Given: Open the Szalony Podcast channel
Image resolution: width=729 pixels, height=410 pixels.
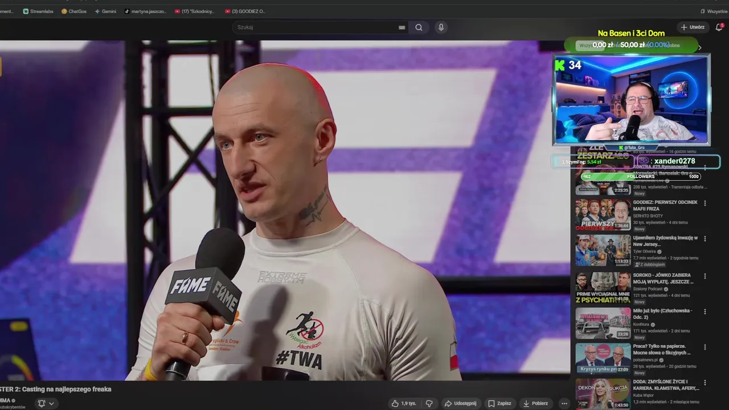Looking at the screenshot, I should pyautogui.click(x=648, y=289).
